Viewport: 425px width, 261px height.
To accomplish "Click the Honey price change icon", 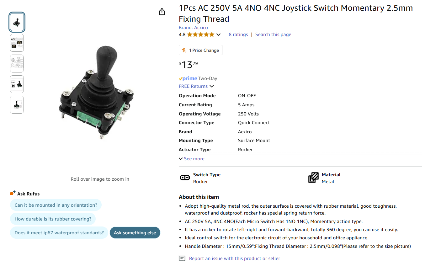I will click(x=184, y=50).
